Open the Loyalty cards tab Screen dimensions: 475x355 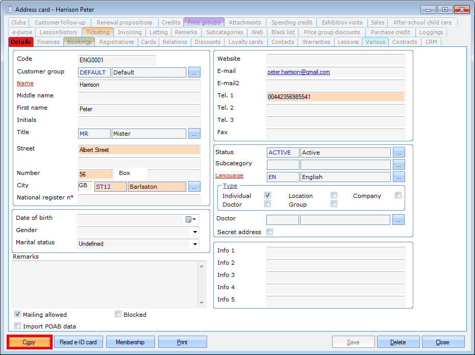tap(245, 42)
